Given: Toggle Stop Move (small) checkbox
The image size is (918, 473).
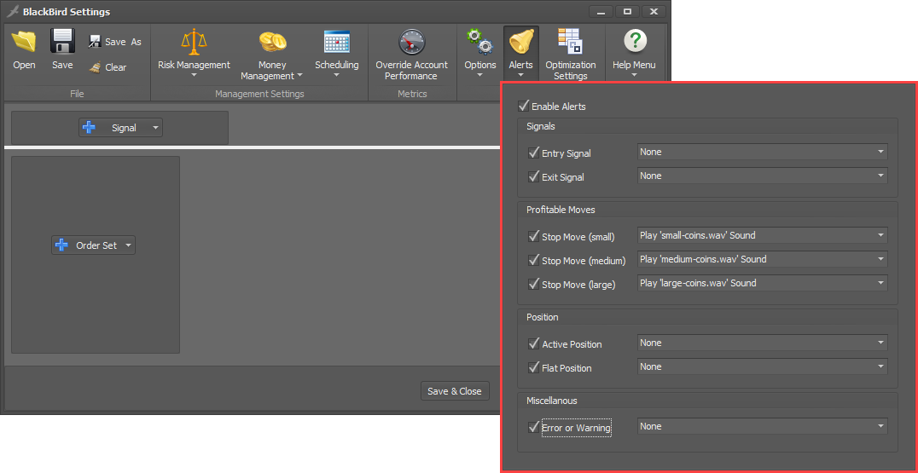Looking at the screenshot, I should [533, 236].
